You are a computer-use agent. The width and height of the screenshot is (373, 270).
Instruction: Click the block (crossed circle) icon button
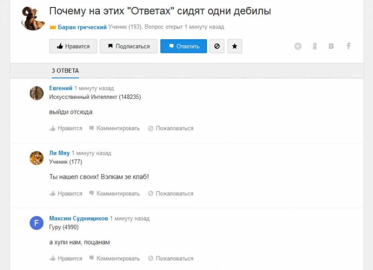[217, 46]
